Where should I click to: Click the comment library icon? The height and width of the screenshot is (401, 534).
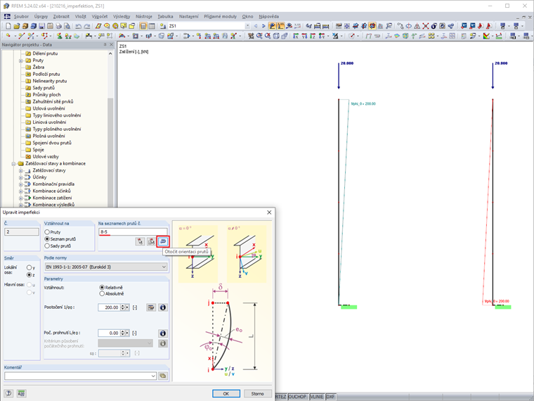click(x=163, y=376)
